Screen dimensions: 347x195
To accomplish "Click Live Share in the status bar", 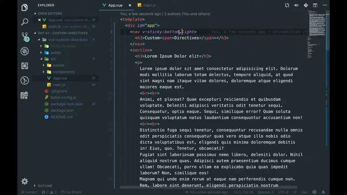I will (x=71, y=192).
